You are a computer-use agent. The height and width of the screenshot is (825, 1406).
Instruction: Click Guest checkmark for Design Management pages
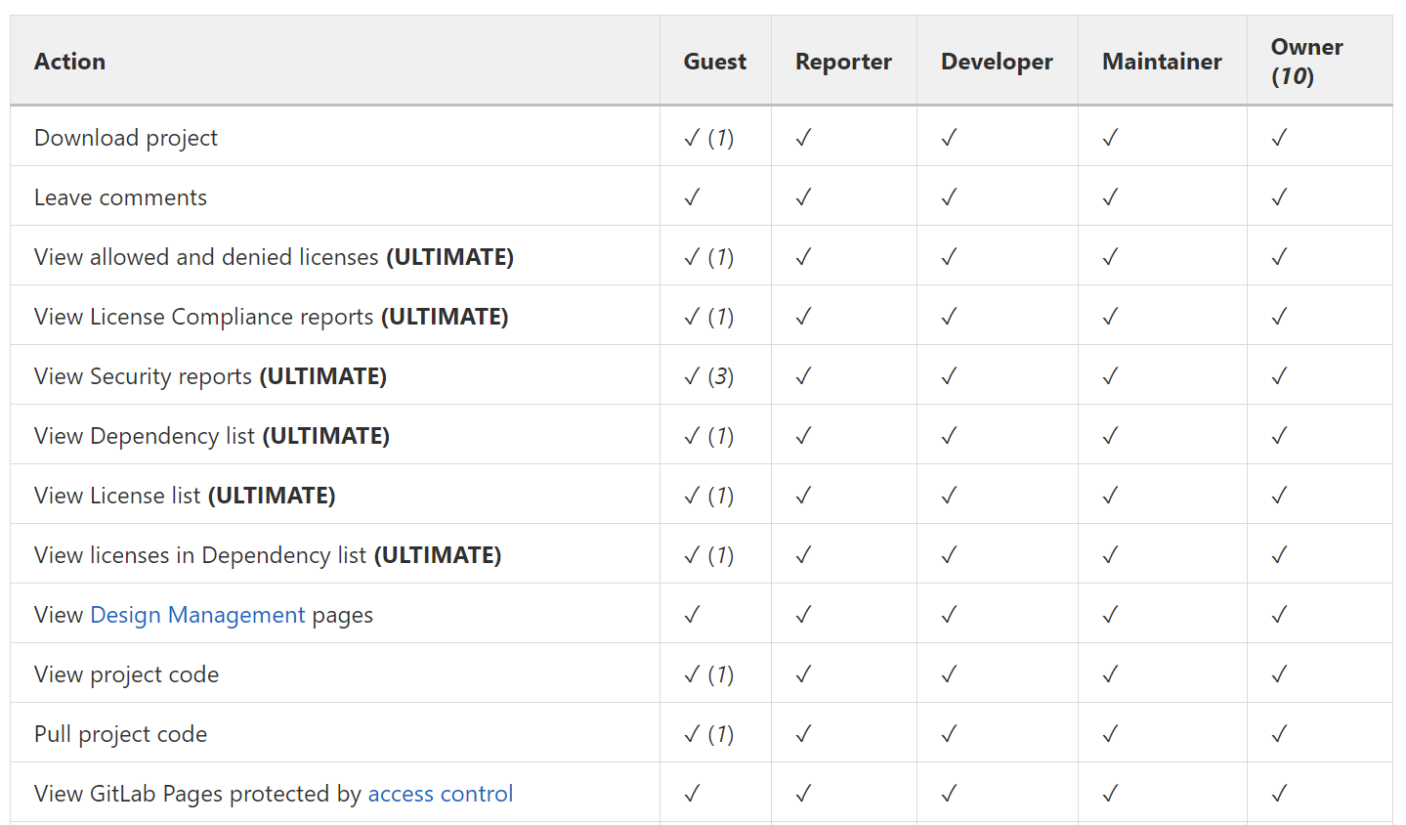(x=692, y=615)
